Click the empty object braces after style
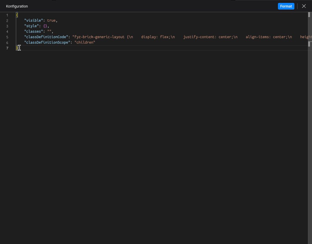 click(x=45, y=26)
